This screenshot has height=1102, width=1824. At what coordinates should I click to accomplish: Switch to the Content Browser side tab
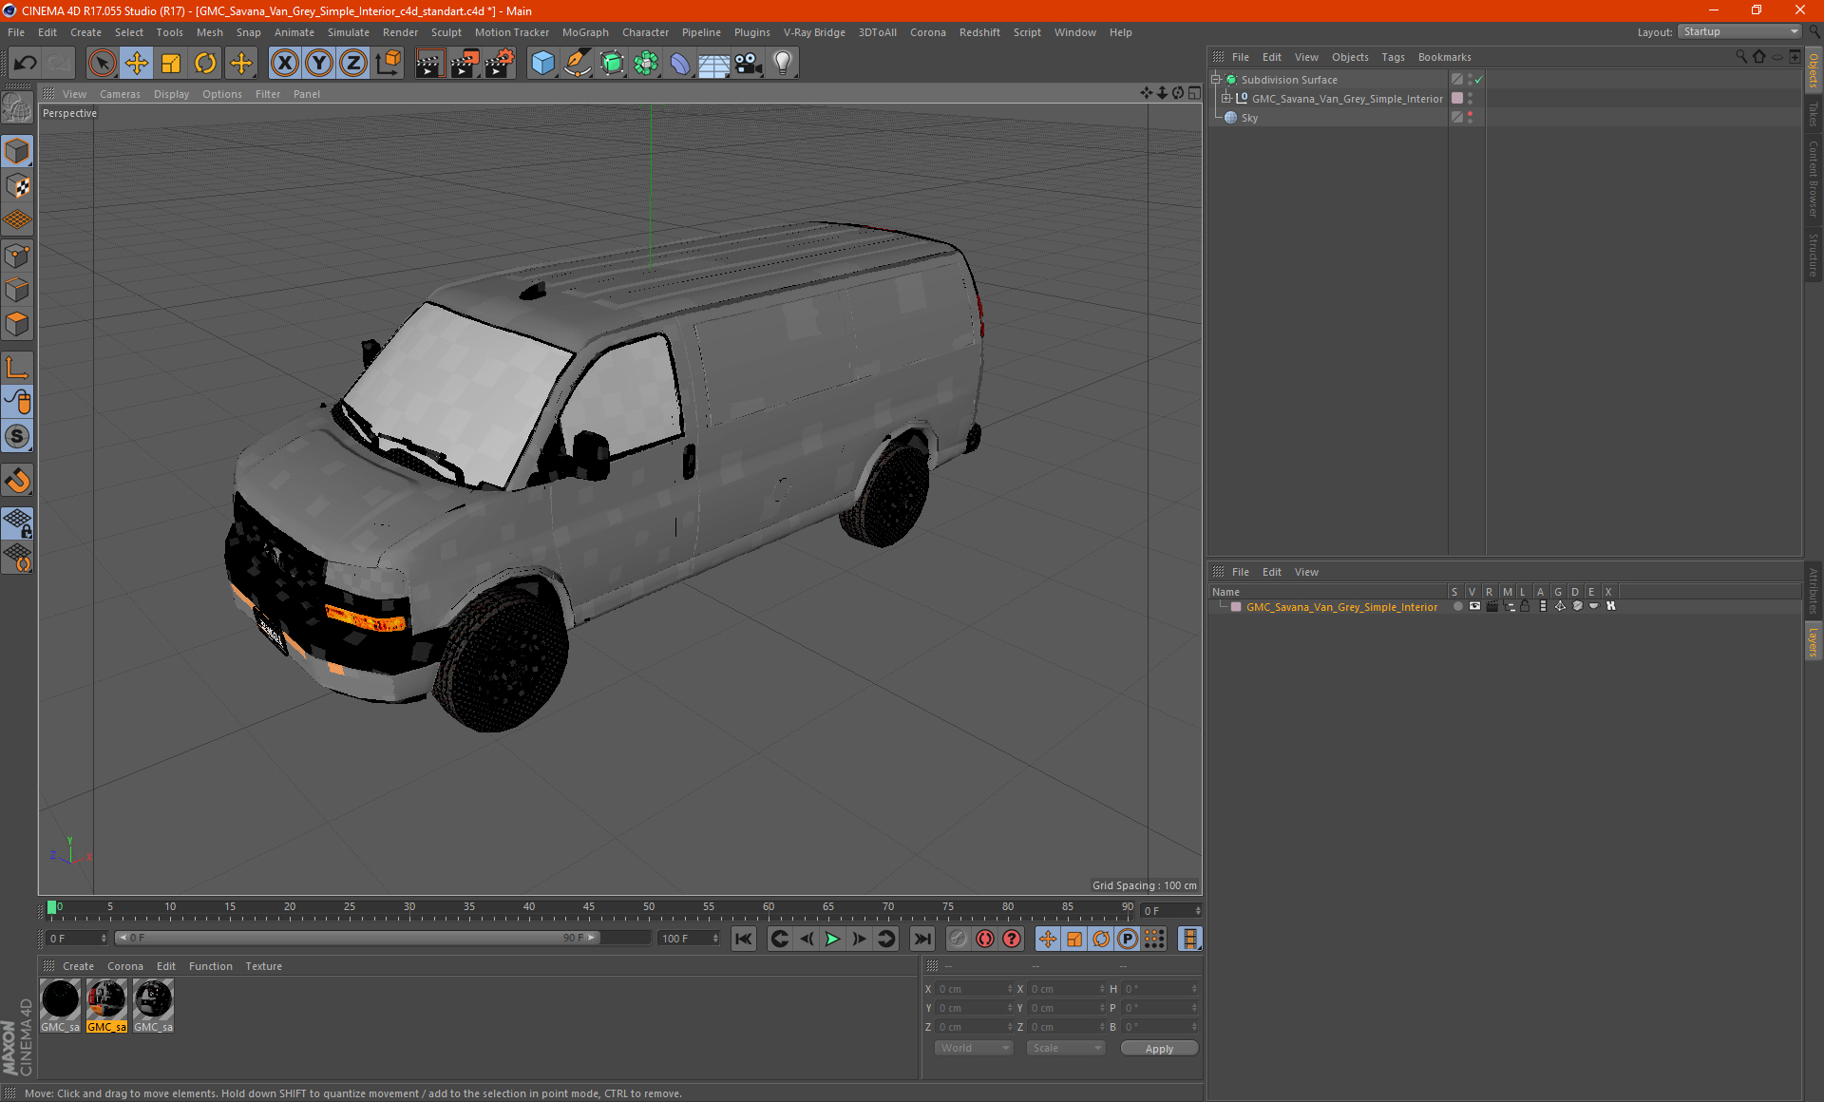tap(1814, 179)
